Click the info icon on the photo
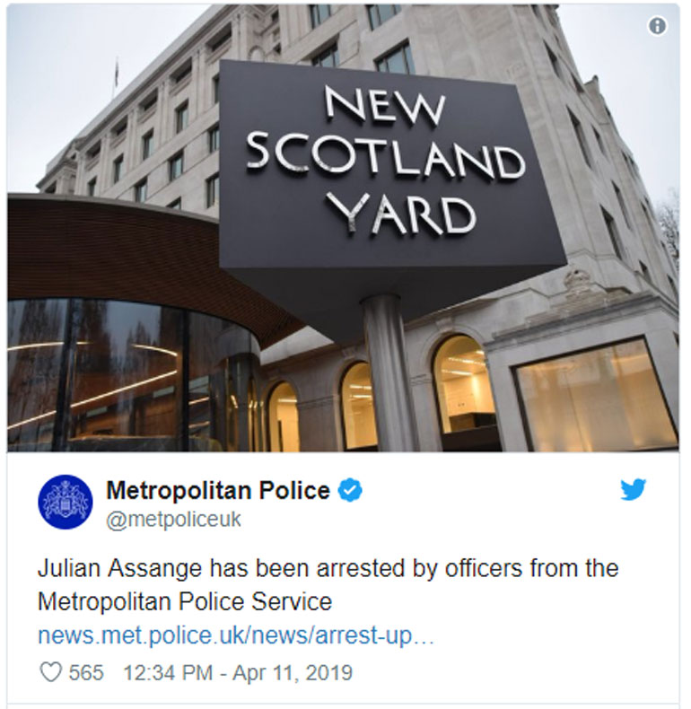Image resolution: width=691 pixels, height=709 pixels. 657,26
